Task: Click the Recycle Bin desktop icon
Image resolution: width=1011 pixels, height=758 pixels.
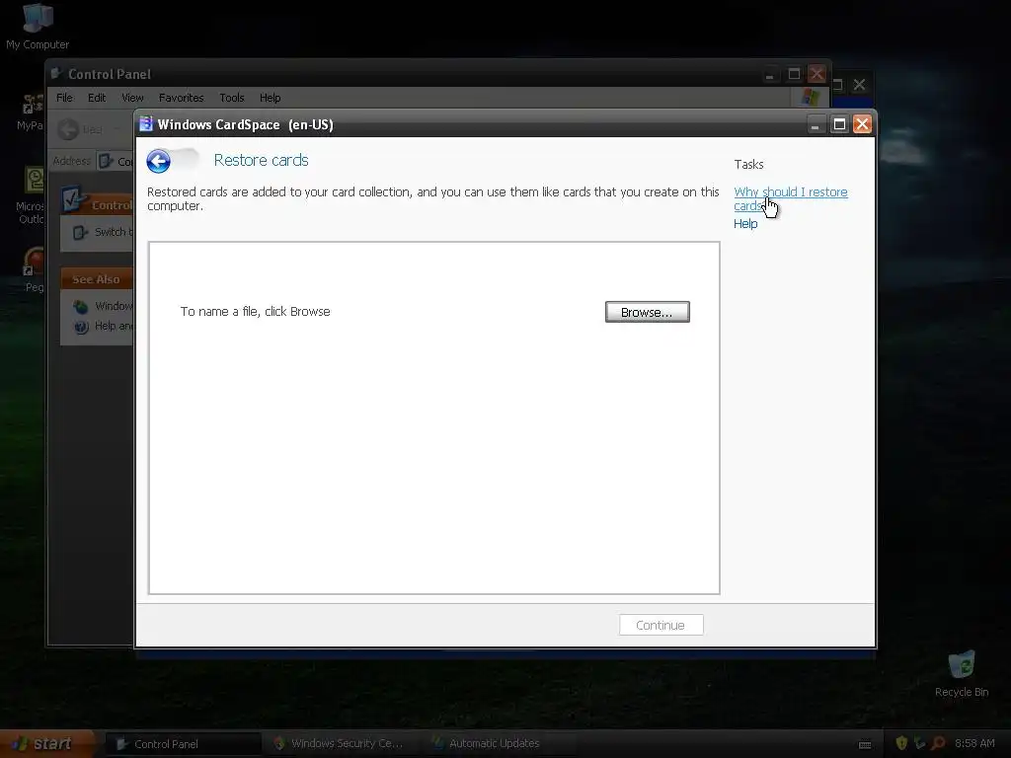Action: [x=962, y=674]
